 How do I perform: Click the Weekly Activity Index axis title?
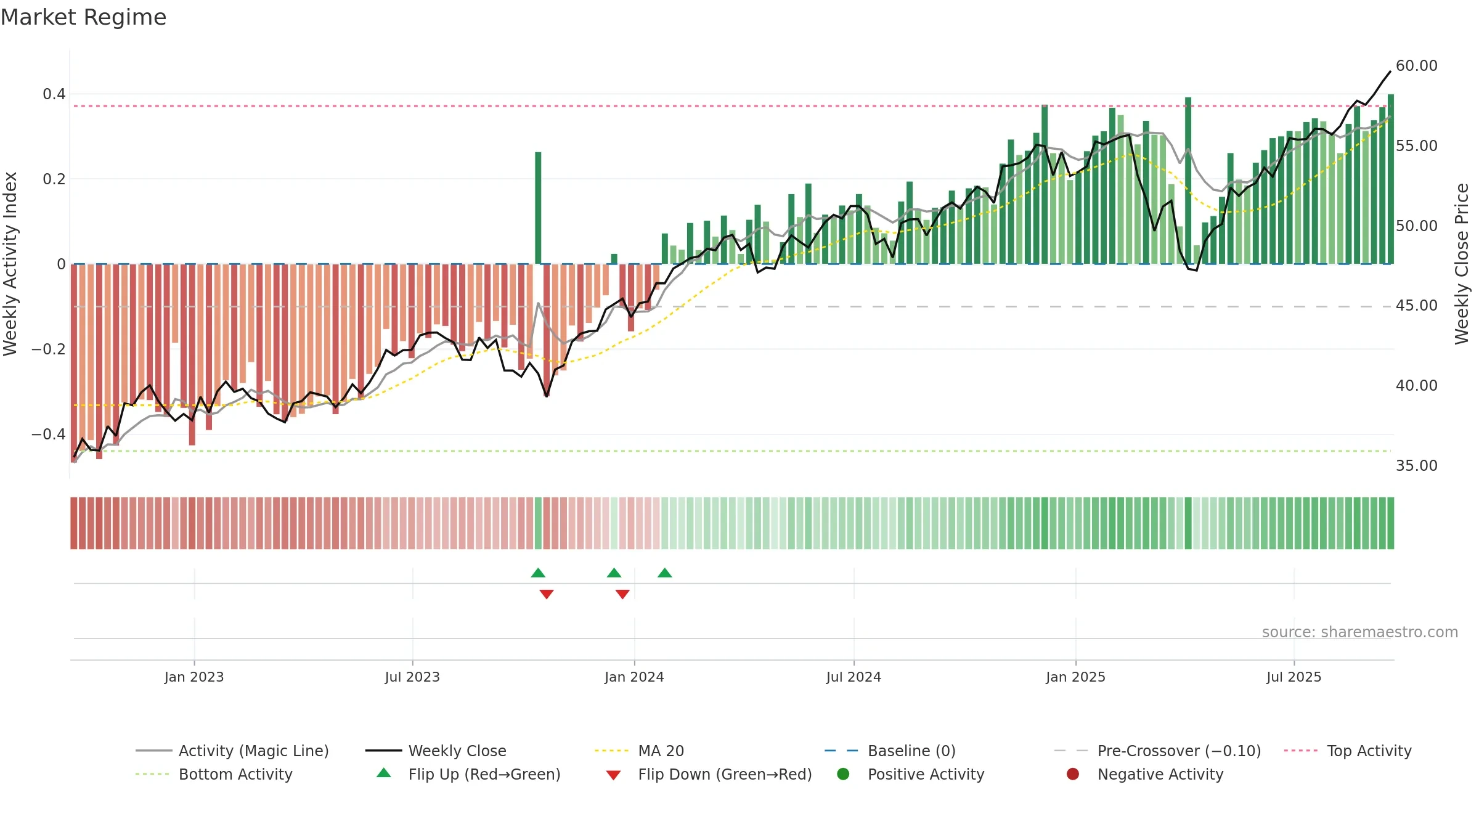(x=10, y=264)
